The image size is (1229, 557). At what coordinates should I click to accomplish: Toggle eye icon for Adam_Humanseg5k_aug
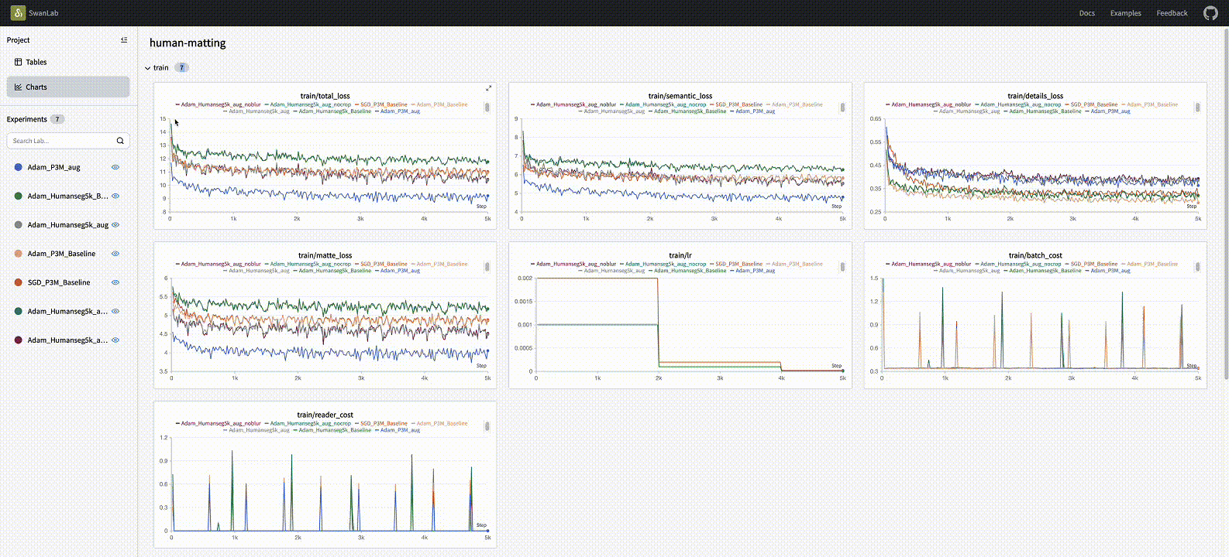[x=115, y=225]
